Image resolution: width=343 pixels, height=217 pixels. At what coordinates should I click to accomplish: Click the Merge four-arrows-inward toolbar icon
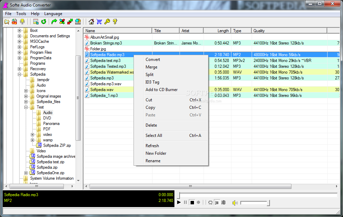coord(62,22)
